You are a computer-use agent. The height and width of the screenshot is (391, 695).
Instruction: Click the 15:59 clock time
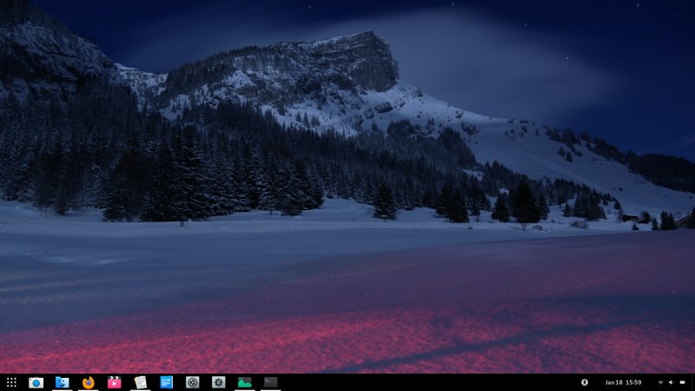tap(634, 382)
